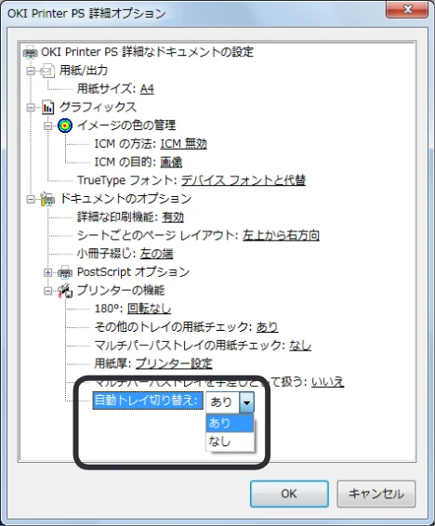Collapse the イメージの色の管理 node
The image size is (435, 526).
[x=48, y=125]
